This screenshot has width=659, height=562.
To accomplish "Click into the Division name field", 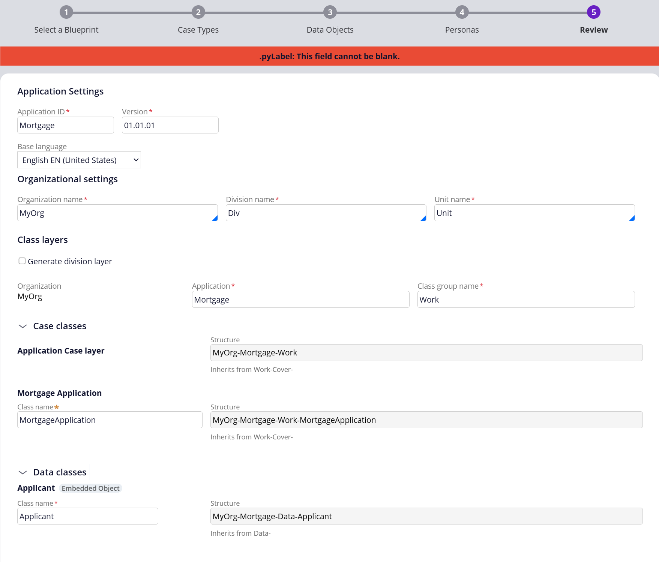I will pos(326,213).
